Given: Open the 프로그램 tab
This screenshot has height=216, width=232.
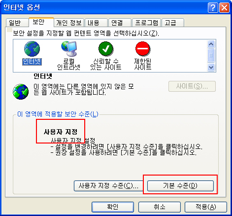Looking at the screenshot, I should [x=146, y=23].
